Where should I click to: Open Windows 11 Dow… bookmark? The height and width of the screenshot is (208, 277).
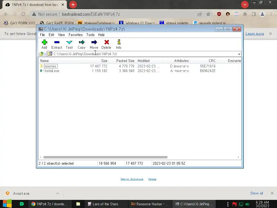[x=137, y=23]
